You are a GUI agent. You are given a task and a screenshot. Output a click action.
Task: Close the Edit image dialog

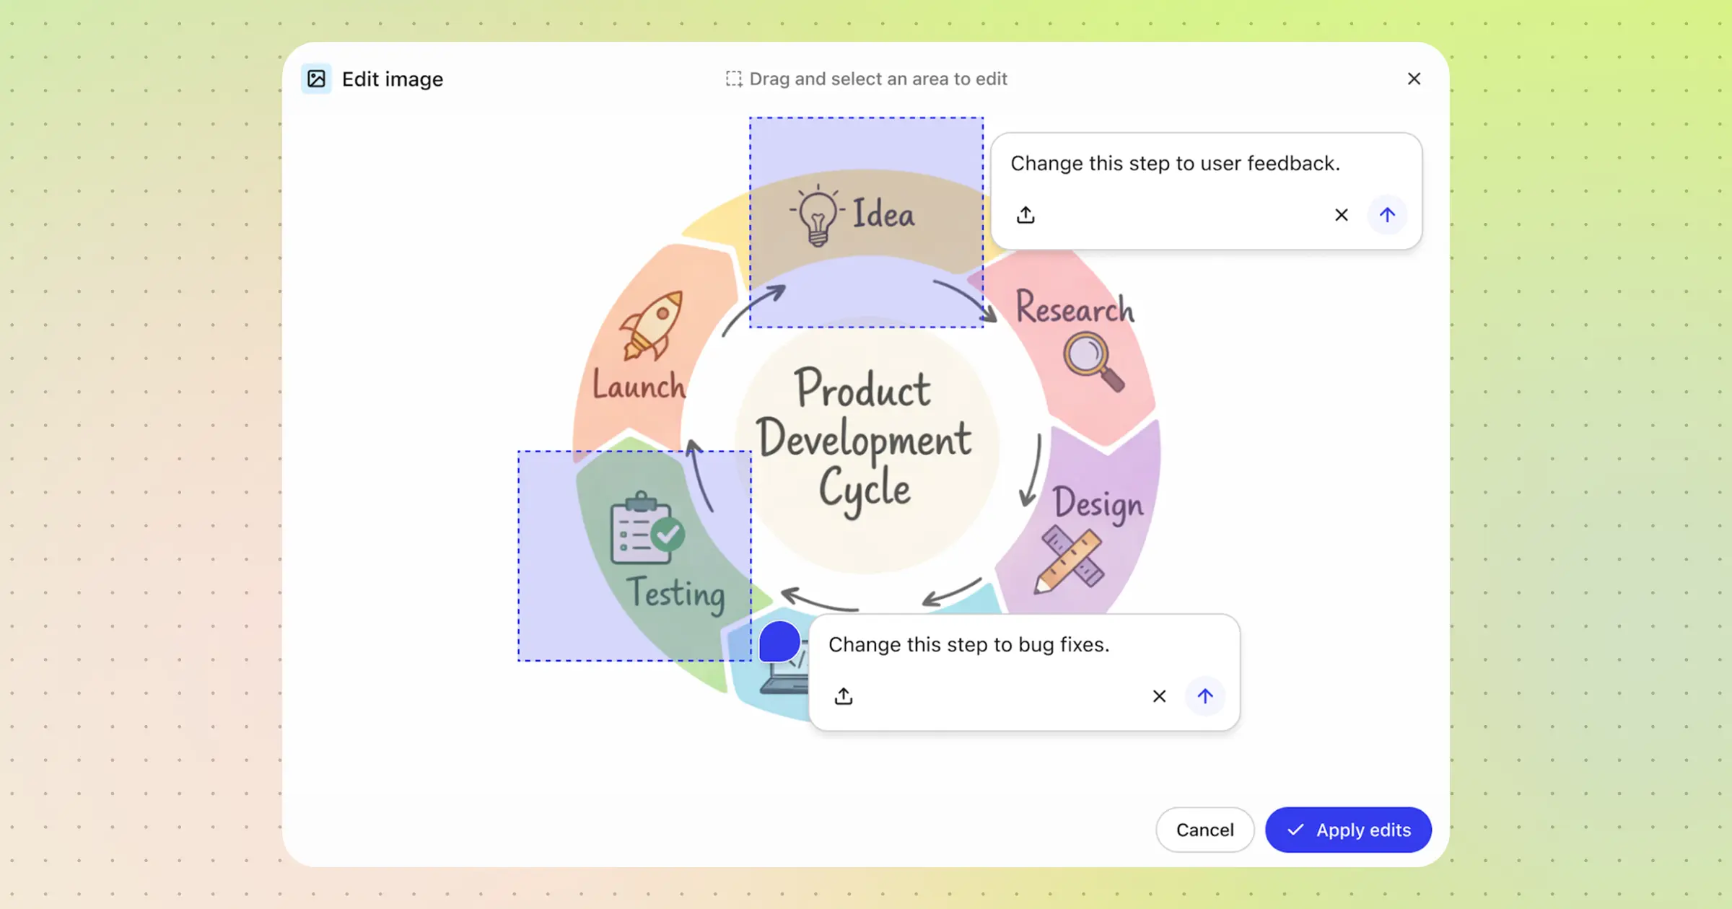1414,79
